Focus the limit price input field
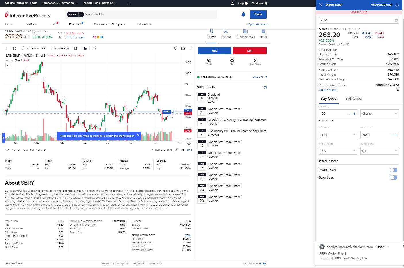The image size is (404, 268). click(375, 135)
